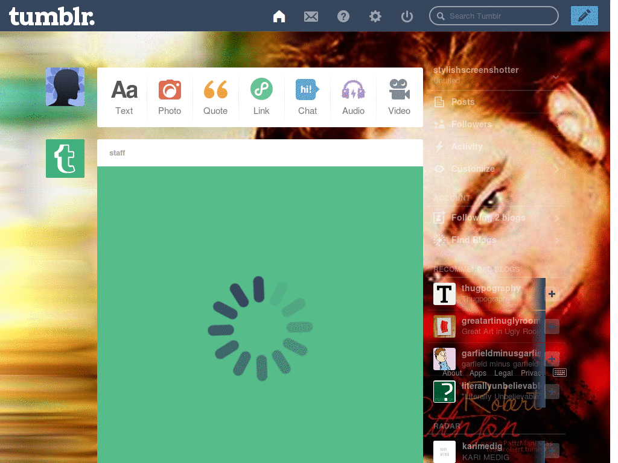Open Activity in the sidebar
618x463 pixels.
[x=467, y=146]
